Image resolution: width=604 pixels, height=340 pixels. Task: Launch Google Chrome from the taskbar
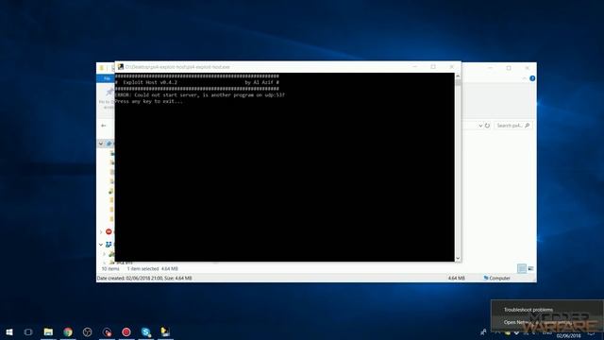coord(68,331)
